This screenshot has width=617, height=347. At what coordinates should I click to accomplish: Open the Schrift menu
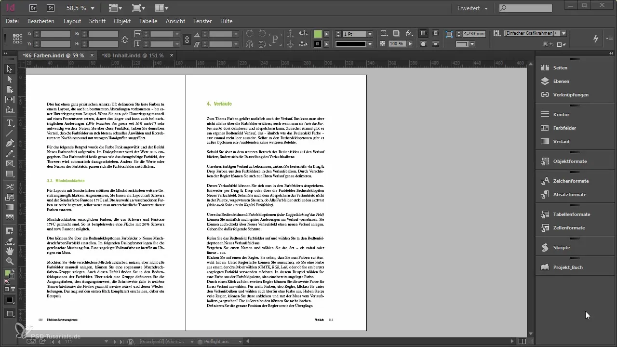(97, 21)
